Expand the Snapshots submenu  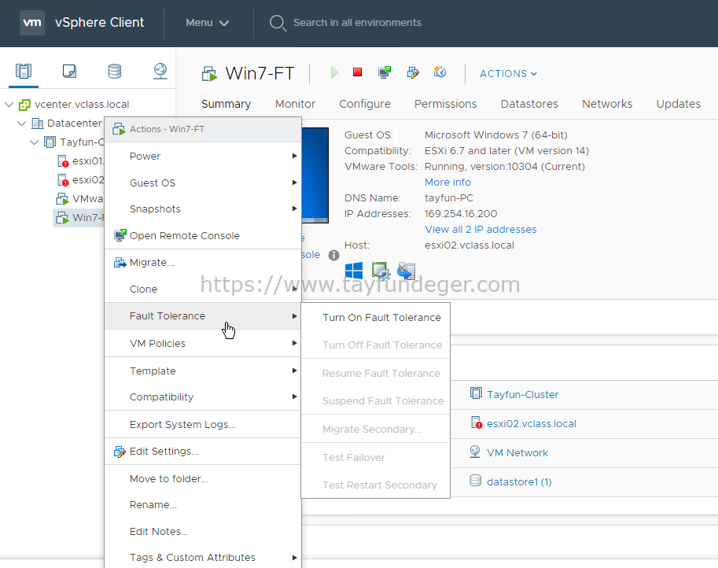click(x=203, y=209)
